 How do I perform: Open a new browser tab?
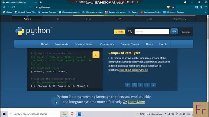click(x=41, y=2)
